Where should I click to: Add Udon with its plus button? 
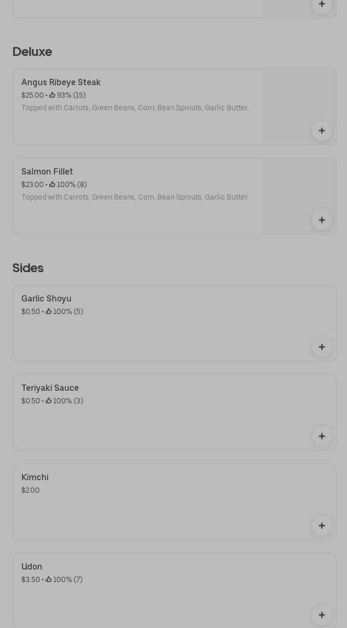tap(321, 615)
